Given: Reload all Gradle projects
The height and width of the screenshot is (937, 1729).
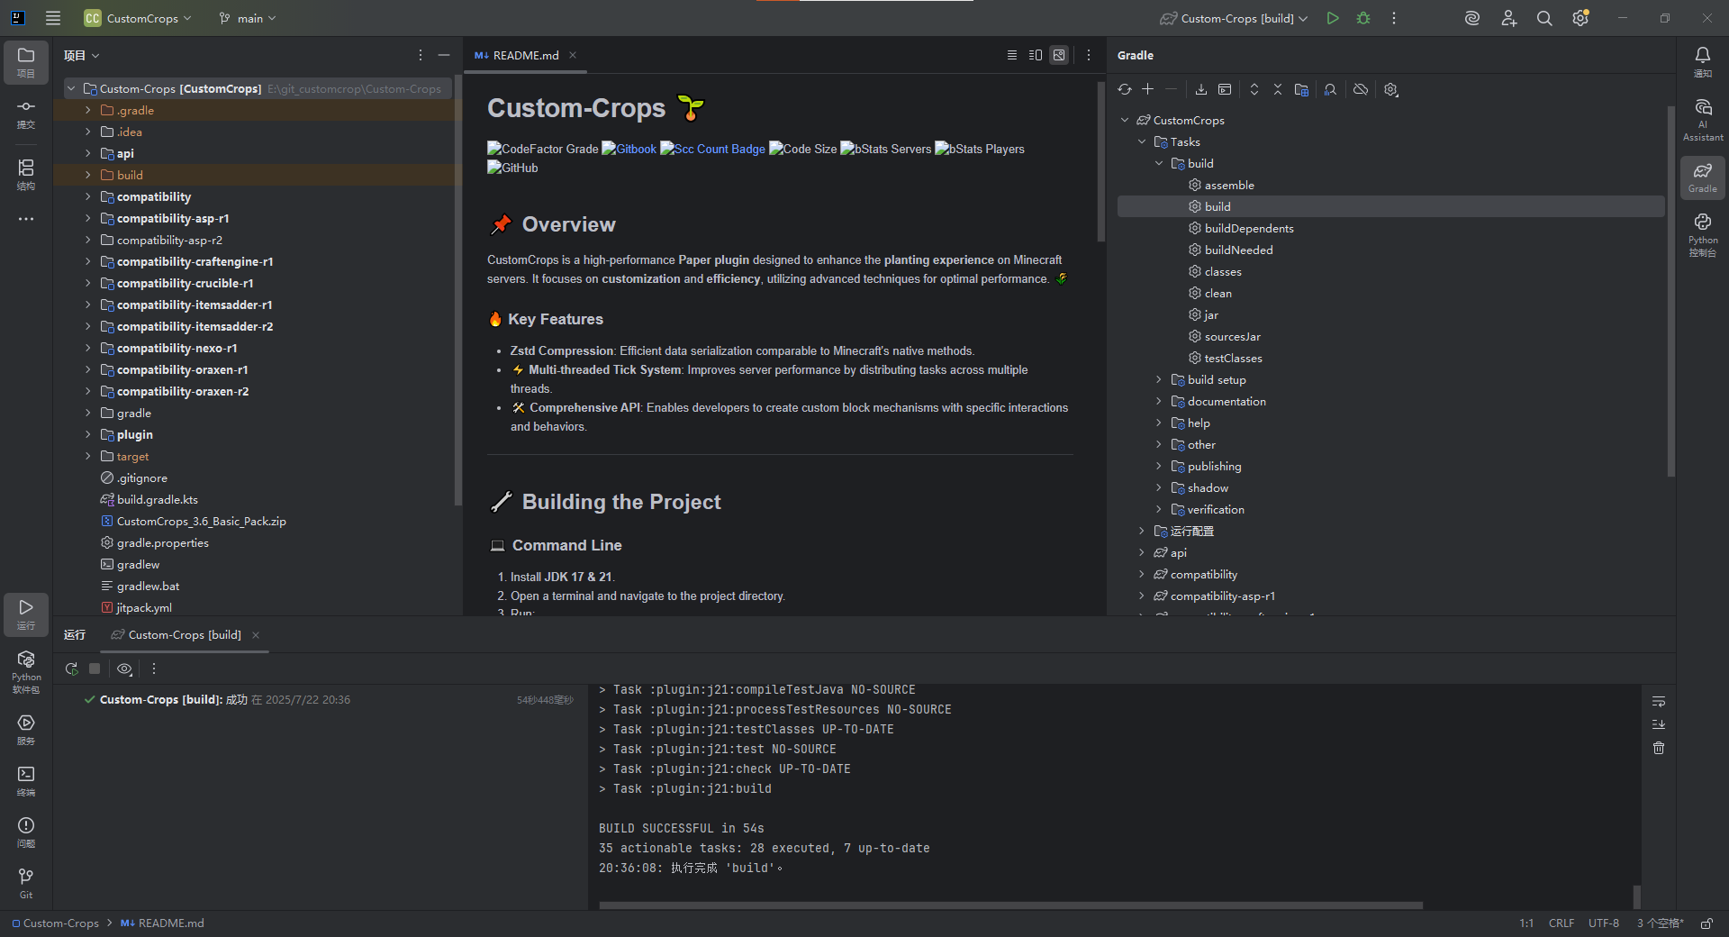Looking at the screenshot, I should (1125, 89).
